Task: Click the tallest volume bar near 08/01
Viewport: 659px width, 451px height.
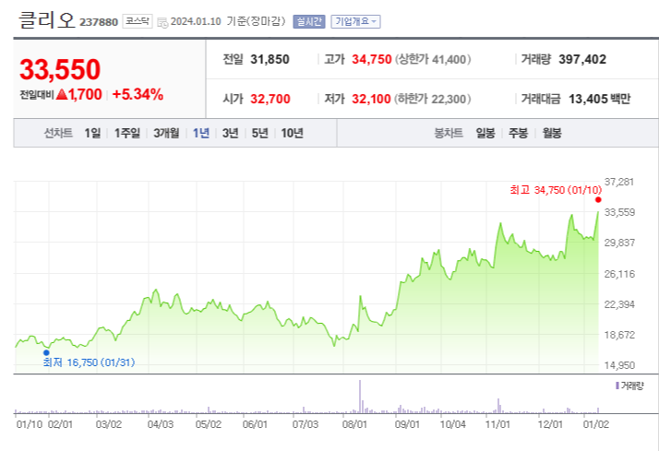Action: tap(360, 397)
